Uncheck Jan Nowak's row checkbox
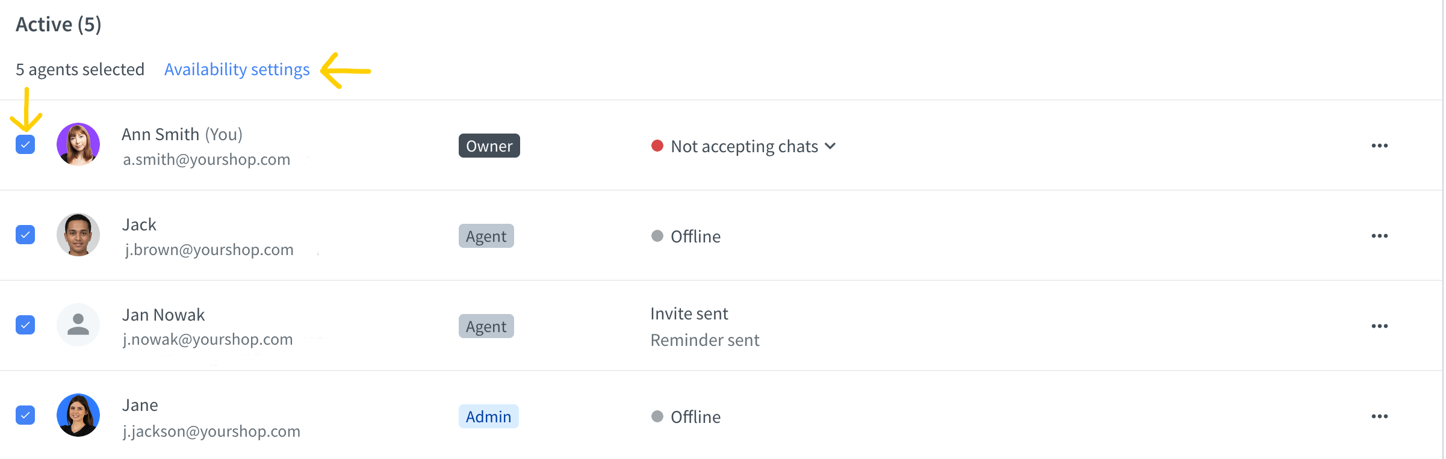The width and height of the screenshot is (1446, 459). tap(25, 325)
